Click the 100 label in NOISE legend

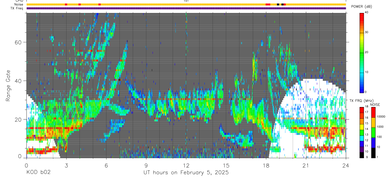pyautogui.click(x=379, y=137)
